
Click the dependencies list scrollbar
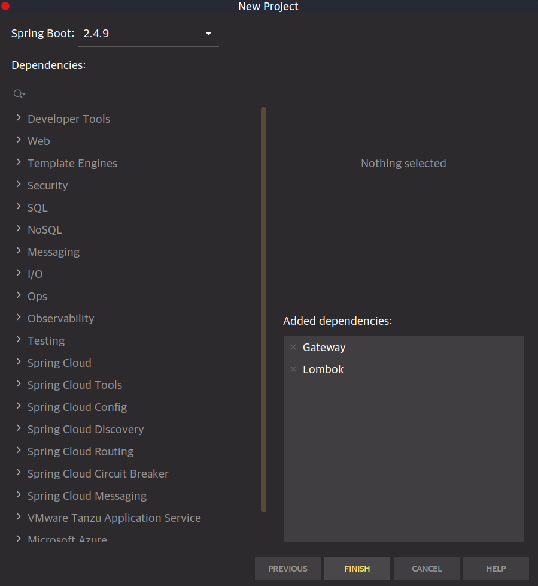pos(263,309)
